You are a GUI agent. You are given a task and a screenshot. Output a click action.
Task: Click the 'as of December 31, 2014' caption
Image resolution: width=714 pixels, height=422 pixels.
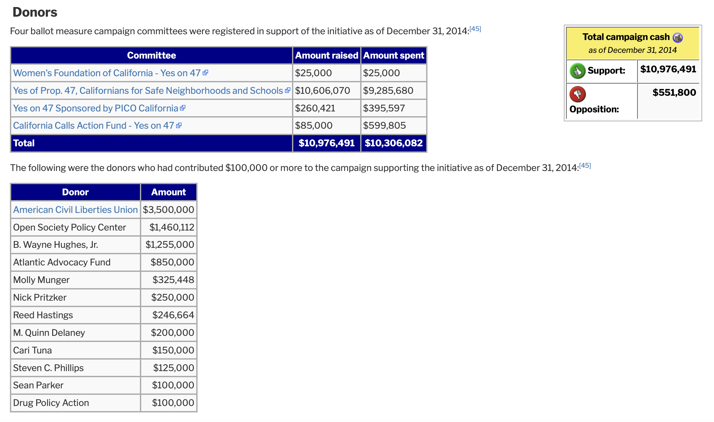click(x=632, y=50)
